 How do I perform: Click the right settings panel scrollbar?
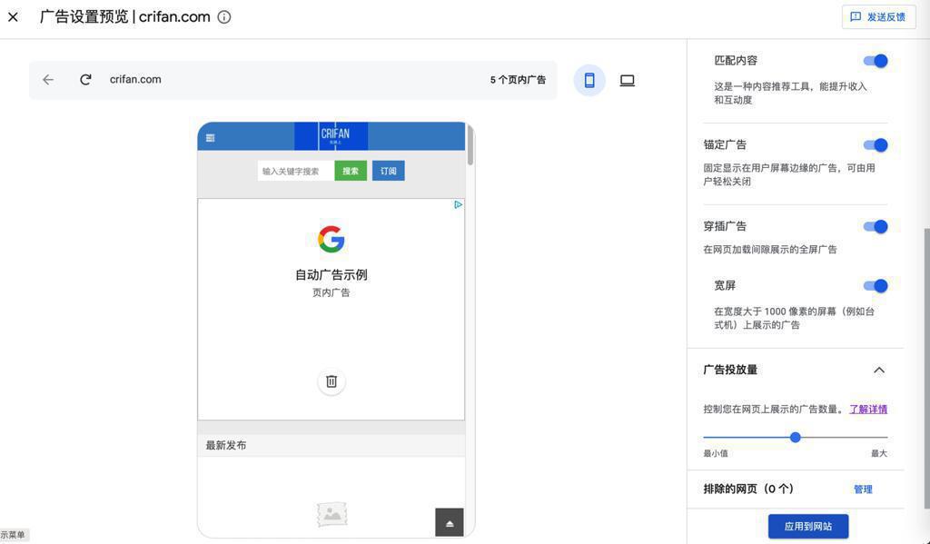(x=926, y=368)
